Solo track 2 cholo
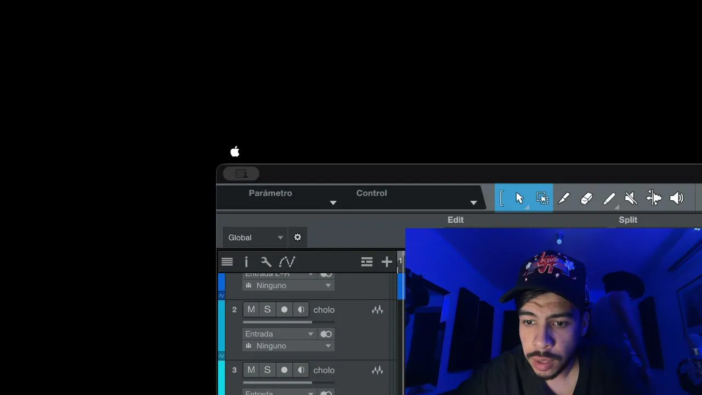This screenshot has width=702, height=395. 267,309
